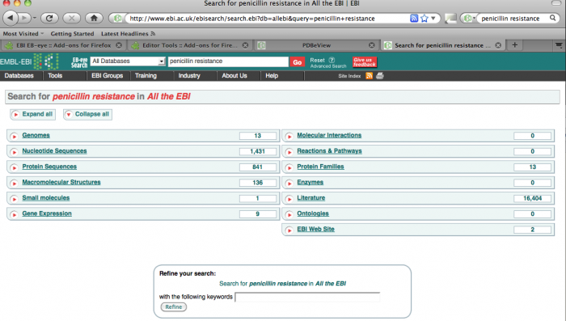Expand the Nucleotide Sequences results arrow
Viewport: 566px width, 321px height.
coord(14,152)
